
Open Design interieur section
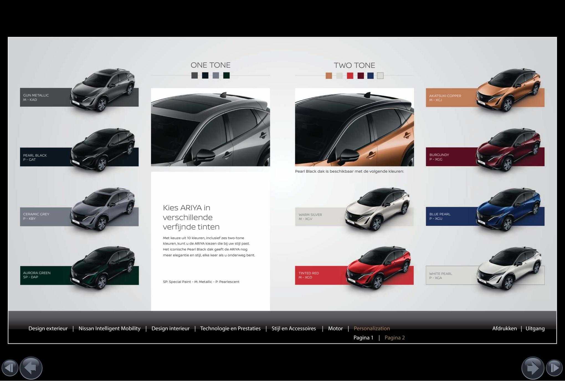(x=170, y=328)
